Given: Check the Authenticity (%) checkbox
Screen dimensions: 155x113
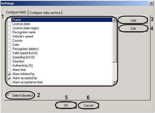Looking at the screenshot, I should coord(9,66).
